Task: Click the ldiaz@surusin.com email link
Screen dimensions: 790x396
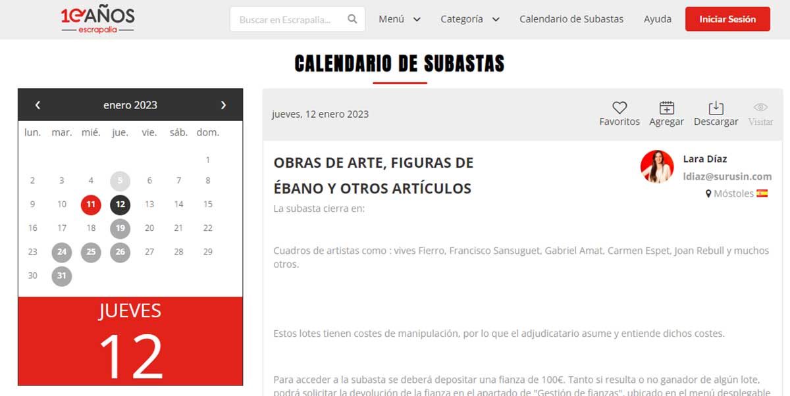Action: [727, 176]
